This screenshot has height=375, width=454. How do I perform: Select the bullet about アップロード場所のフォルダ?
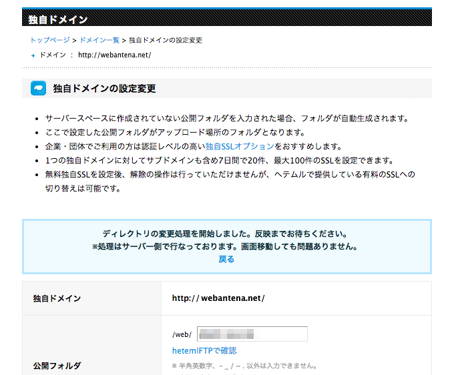pyautogui.click(x=176, y=133)
